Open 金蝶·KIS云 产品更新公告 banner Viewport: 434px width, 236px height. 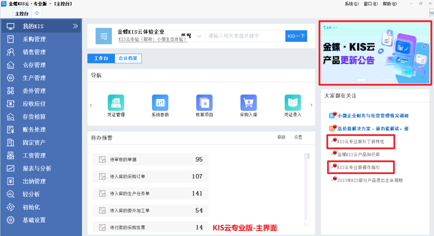[375, 53]
